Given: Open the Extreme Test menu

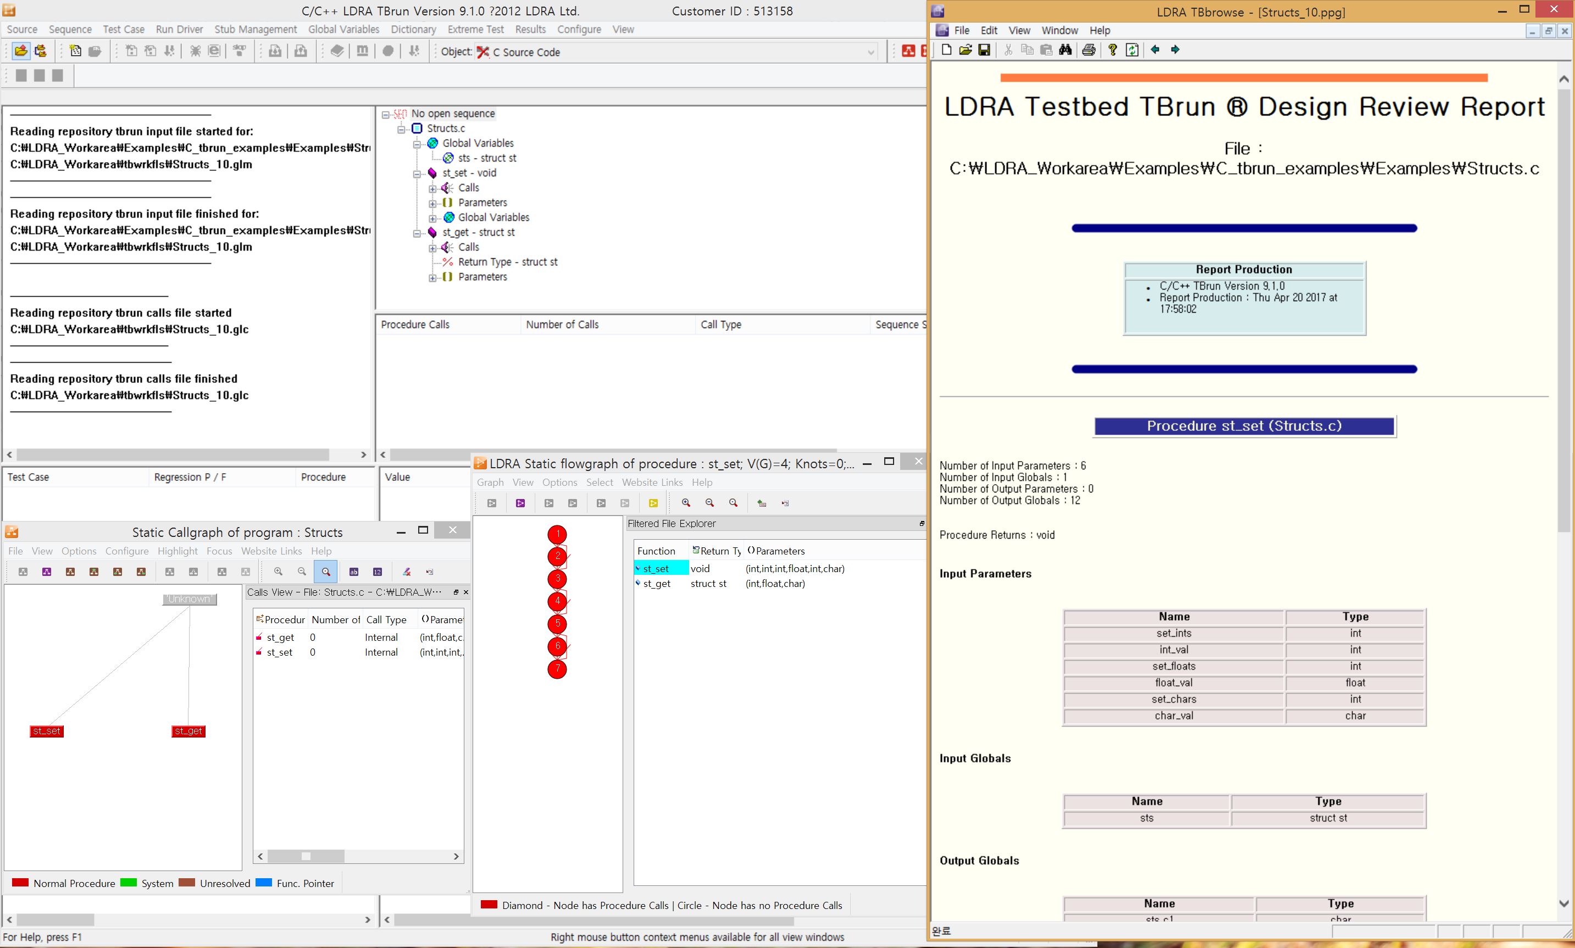Looking at the screenshot, I should (x=476, y=29).
